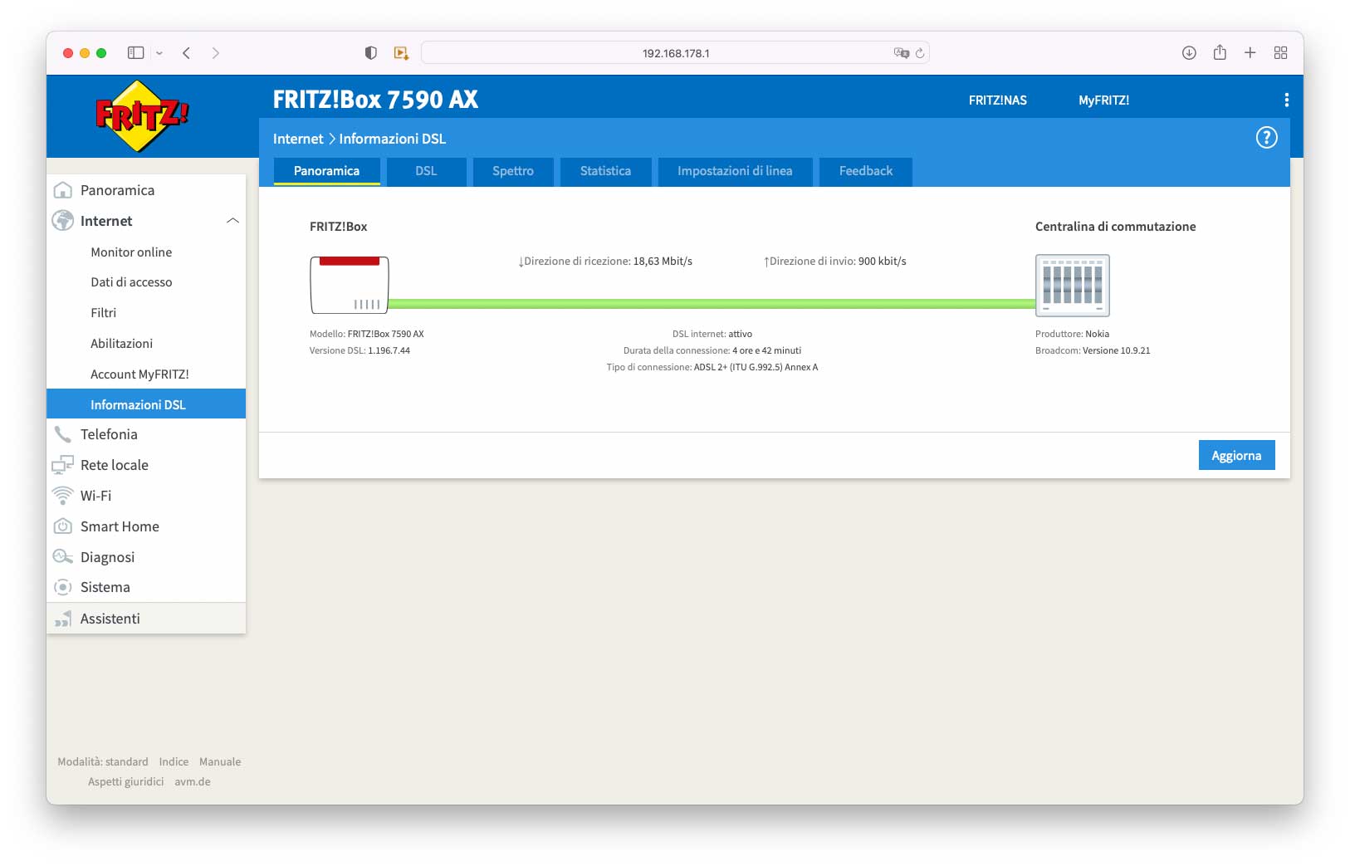This screenshot has height=866, width=1350.
Task: Go forward with Safari forward arrow
Action: tap(216, 53)
